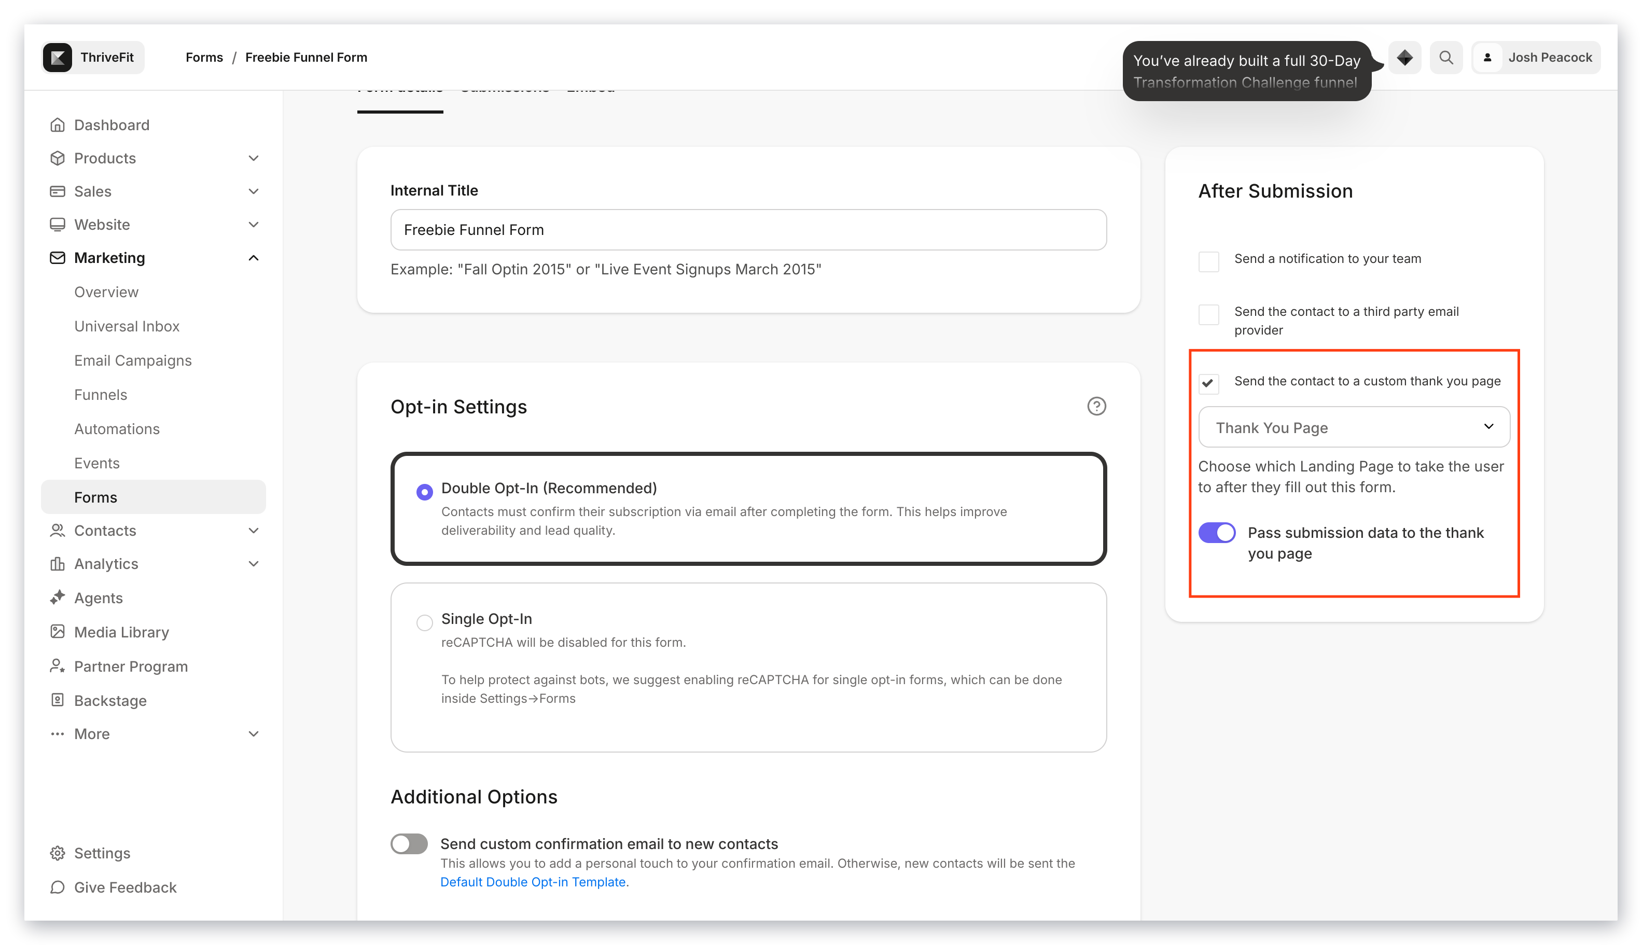Open Default Double Opt-in Template link
The image size is (1642, 945).
(x=533, y=881)
